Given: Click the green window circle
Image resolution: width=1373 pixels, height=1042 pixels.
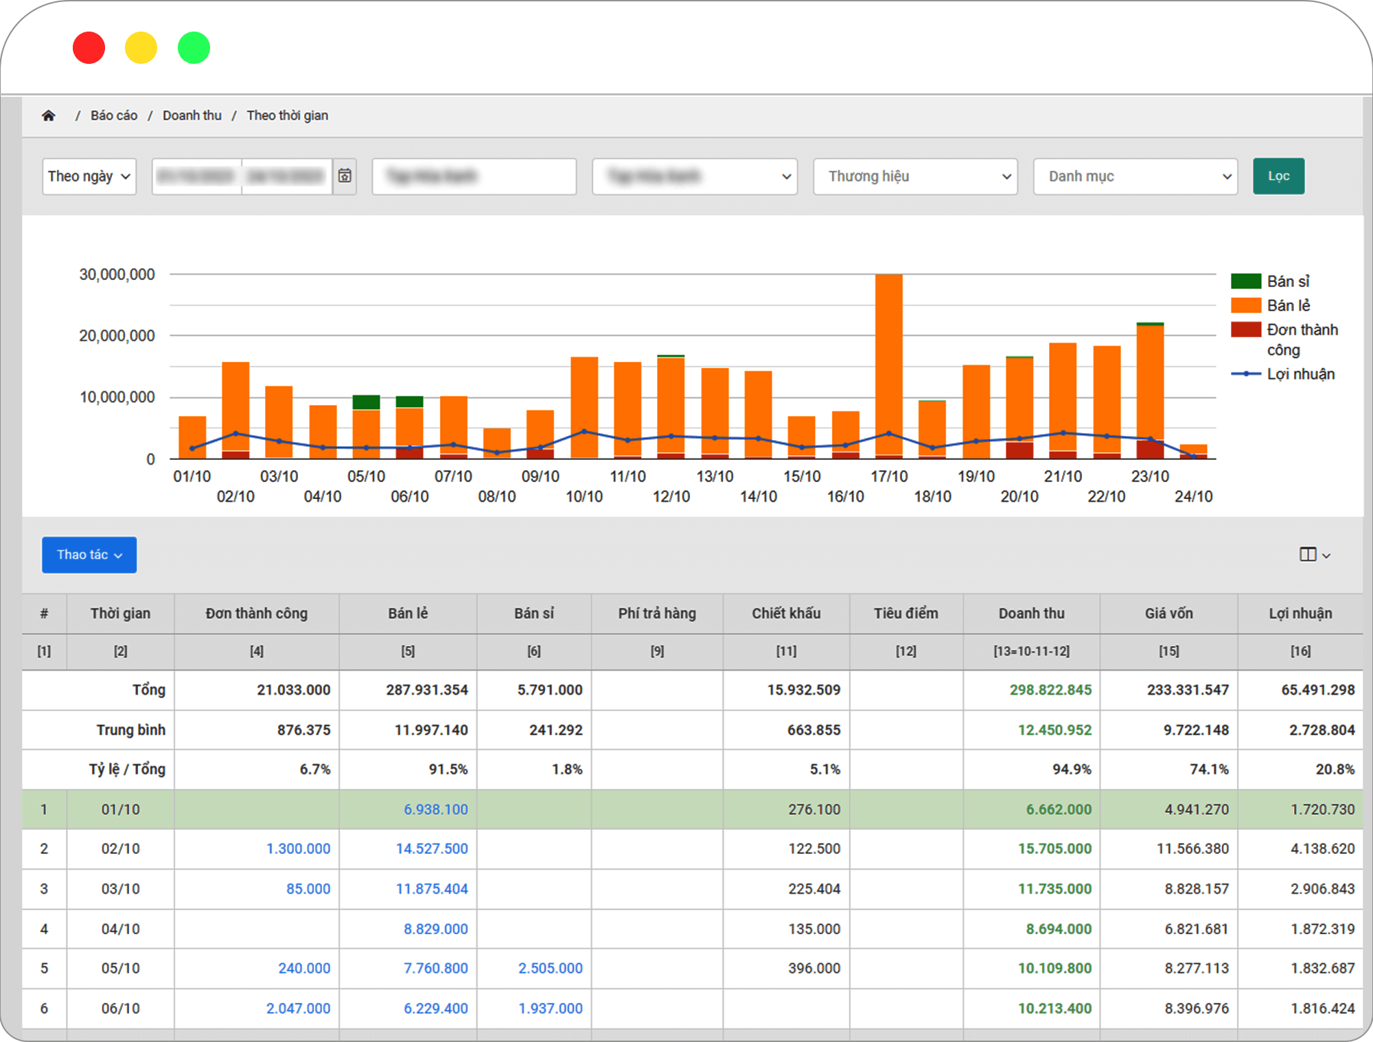Looking at the screenshot, I should [x=194, y=48].
